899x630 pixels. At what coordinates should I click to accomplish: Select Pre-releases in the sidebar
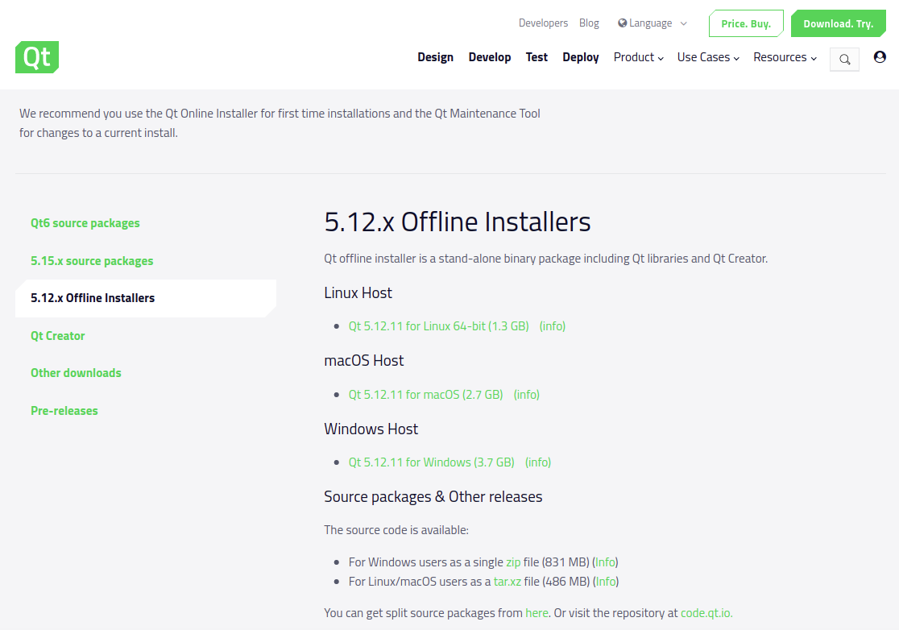[x=64, y=410]
